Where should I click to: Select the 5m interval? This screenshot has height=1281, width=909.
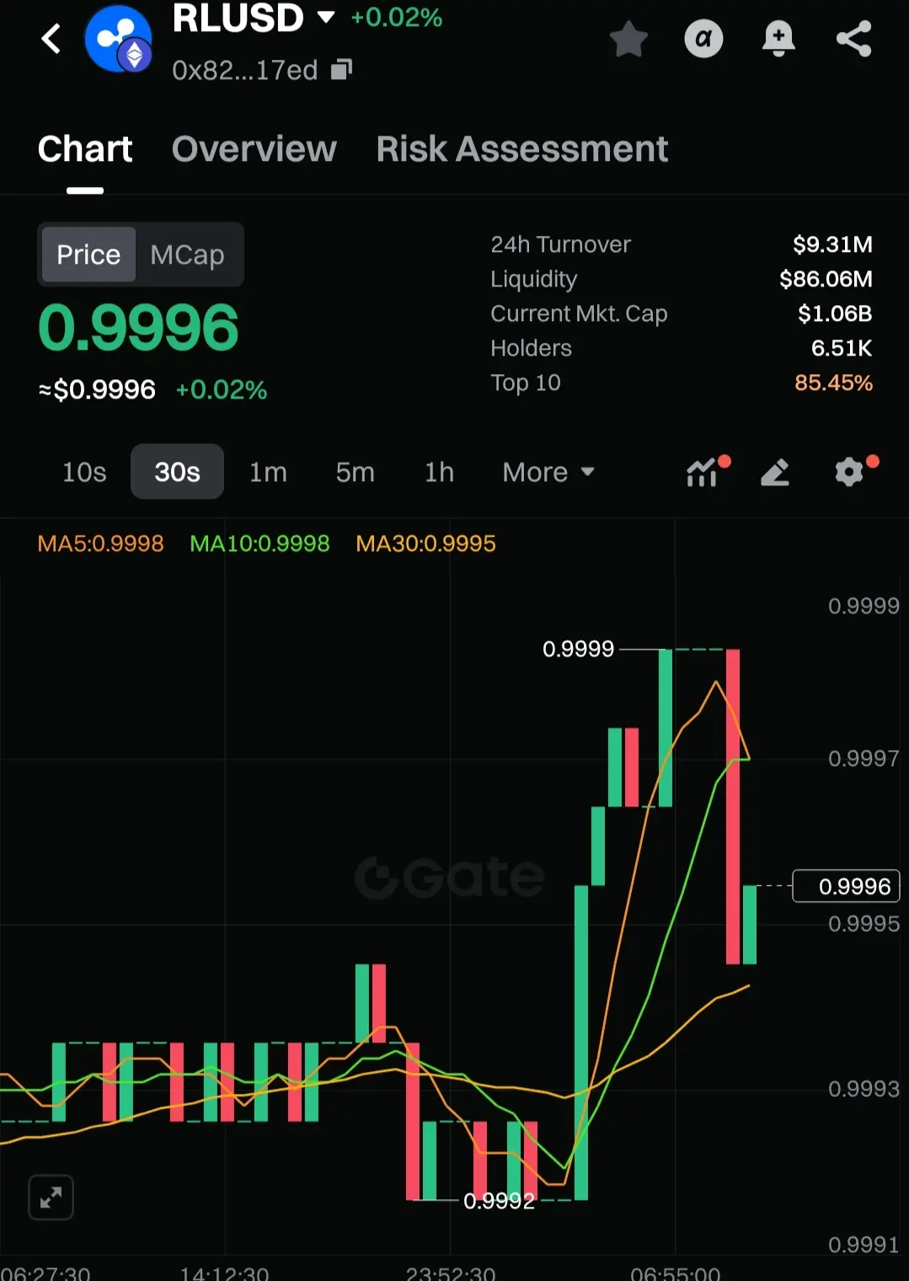[355, 472]
